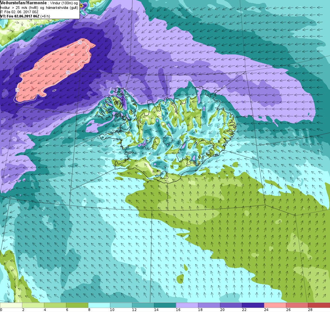
Task: Click the legend scale label "2"
Action: tap(23, 310)
